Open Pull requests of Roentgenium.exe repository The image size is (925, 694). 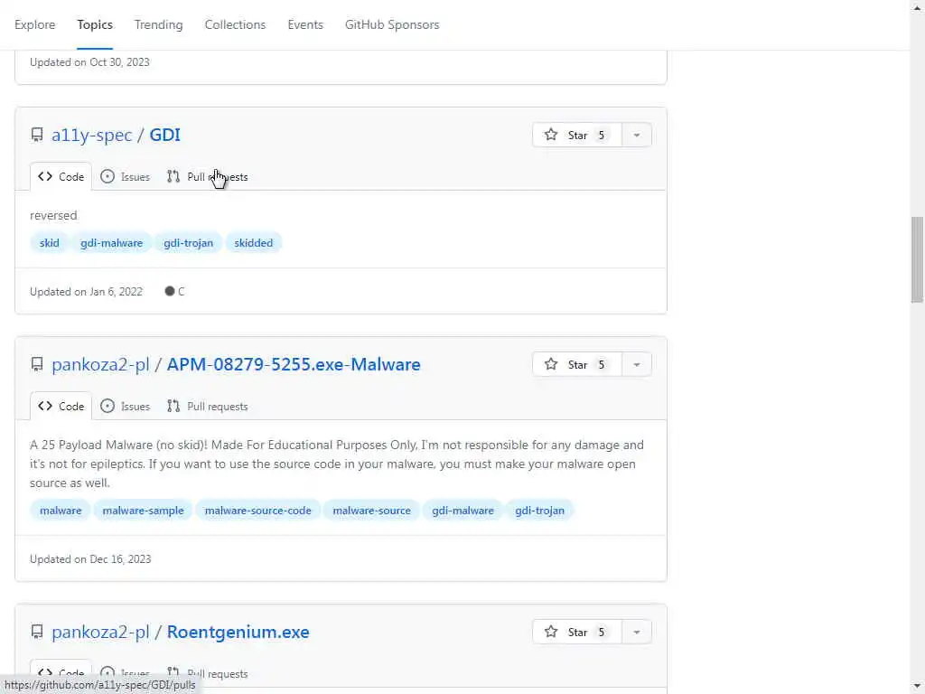pos(207,673)
